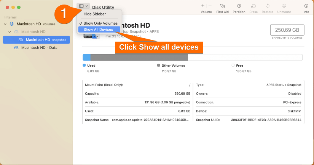This screenshot has height=165, width=314.
Task: Click the Mount Point (Read-Only) label
Action: point(104,85)
